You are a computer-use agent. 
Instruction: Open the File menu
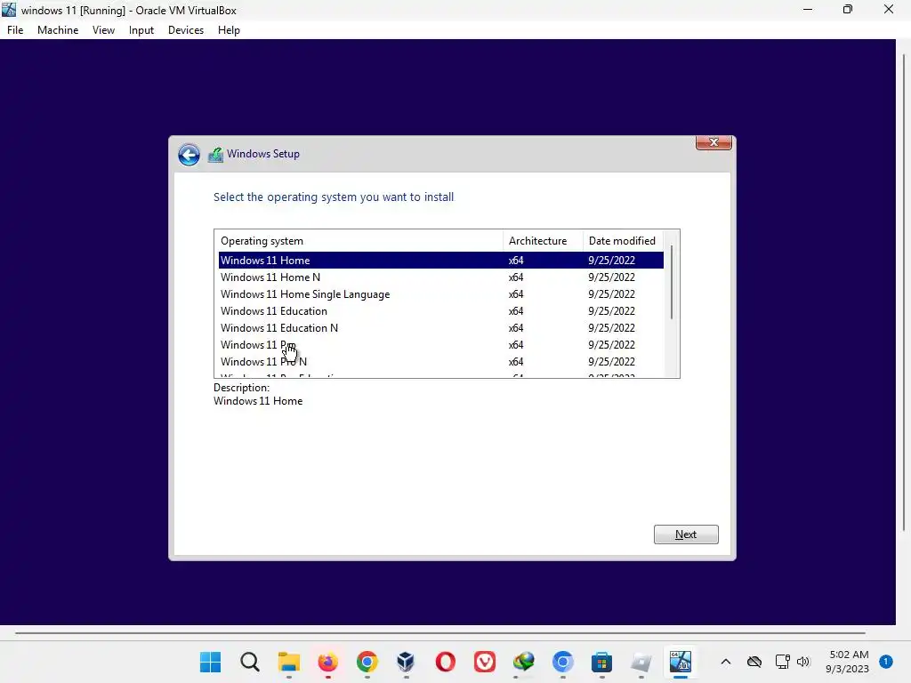pos(15,30)
